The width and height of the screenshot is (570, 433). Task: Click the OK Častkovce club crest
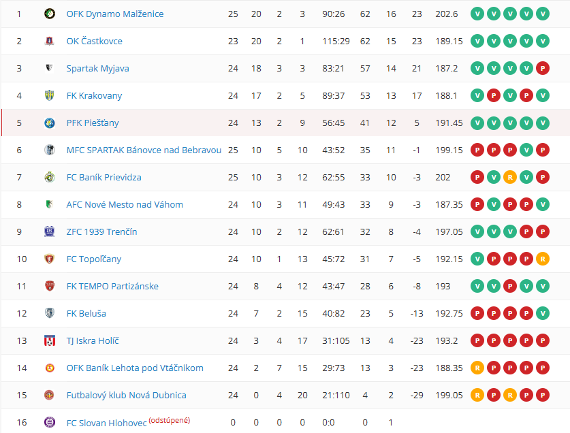point(50,41)
